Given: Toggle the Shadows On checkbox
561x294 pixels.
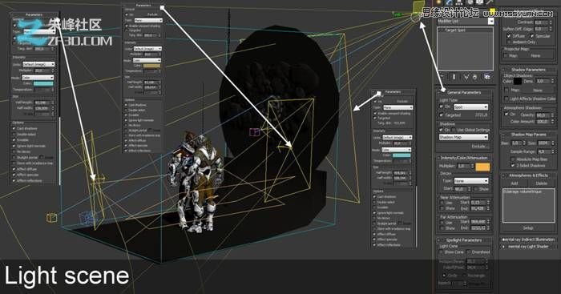Looking at the screenshot, I should pos(441,130).
